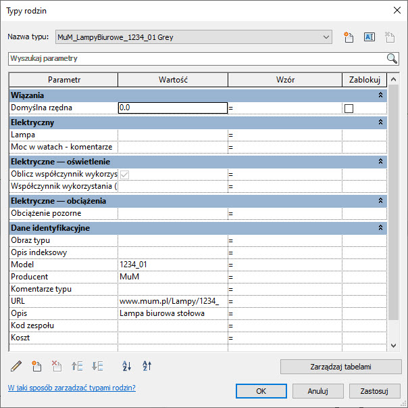Collapse the Elektryczny parameter group
The image size is (408, 408).
coord(380,122)
